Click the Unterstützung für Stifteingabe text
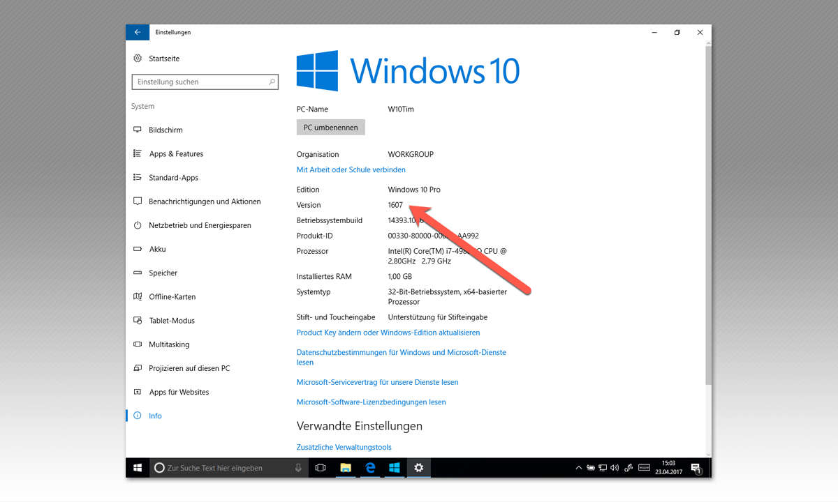The height and width of the screenshot is (502, 838). (438, 317)
